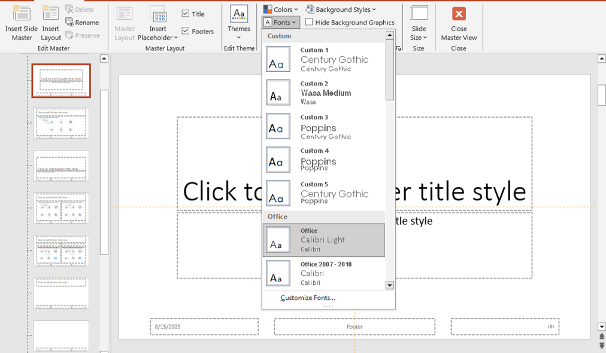The height and width of the screenshot is (353, 606).
Task: Expand the Colors dropdown
Action: click(x=280, y=10)
